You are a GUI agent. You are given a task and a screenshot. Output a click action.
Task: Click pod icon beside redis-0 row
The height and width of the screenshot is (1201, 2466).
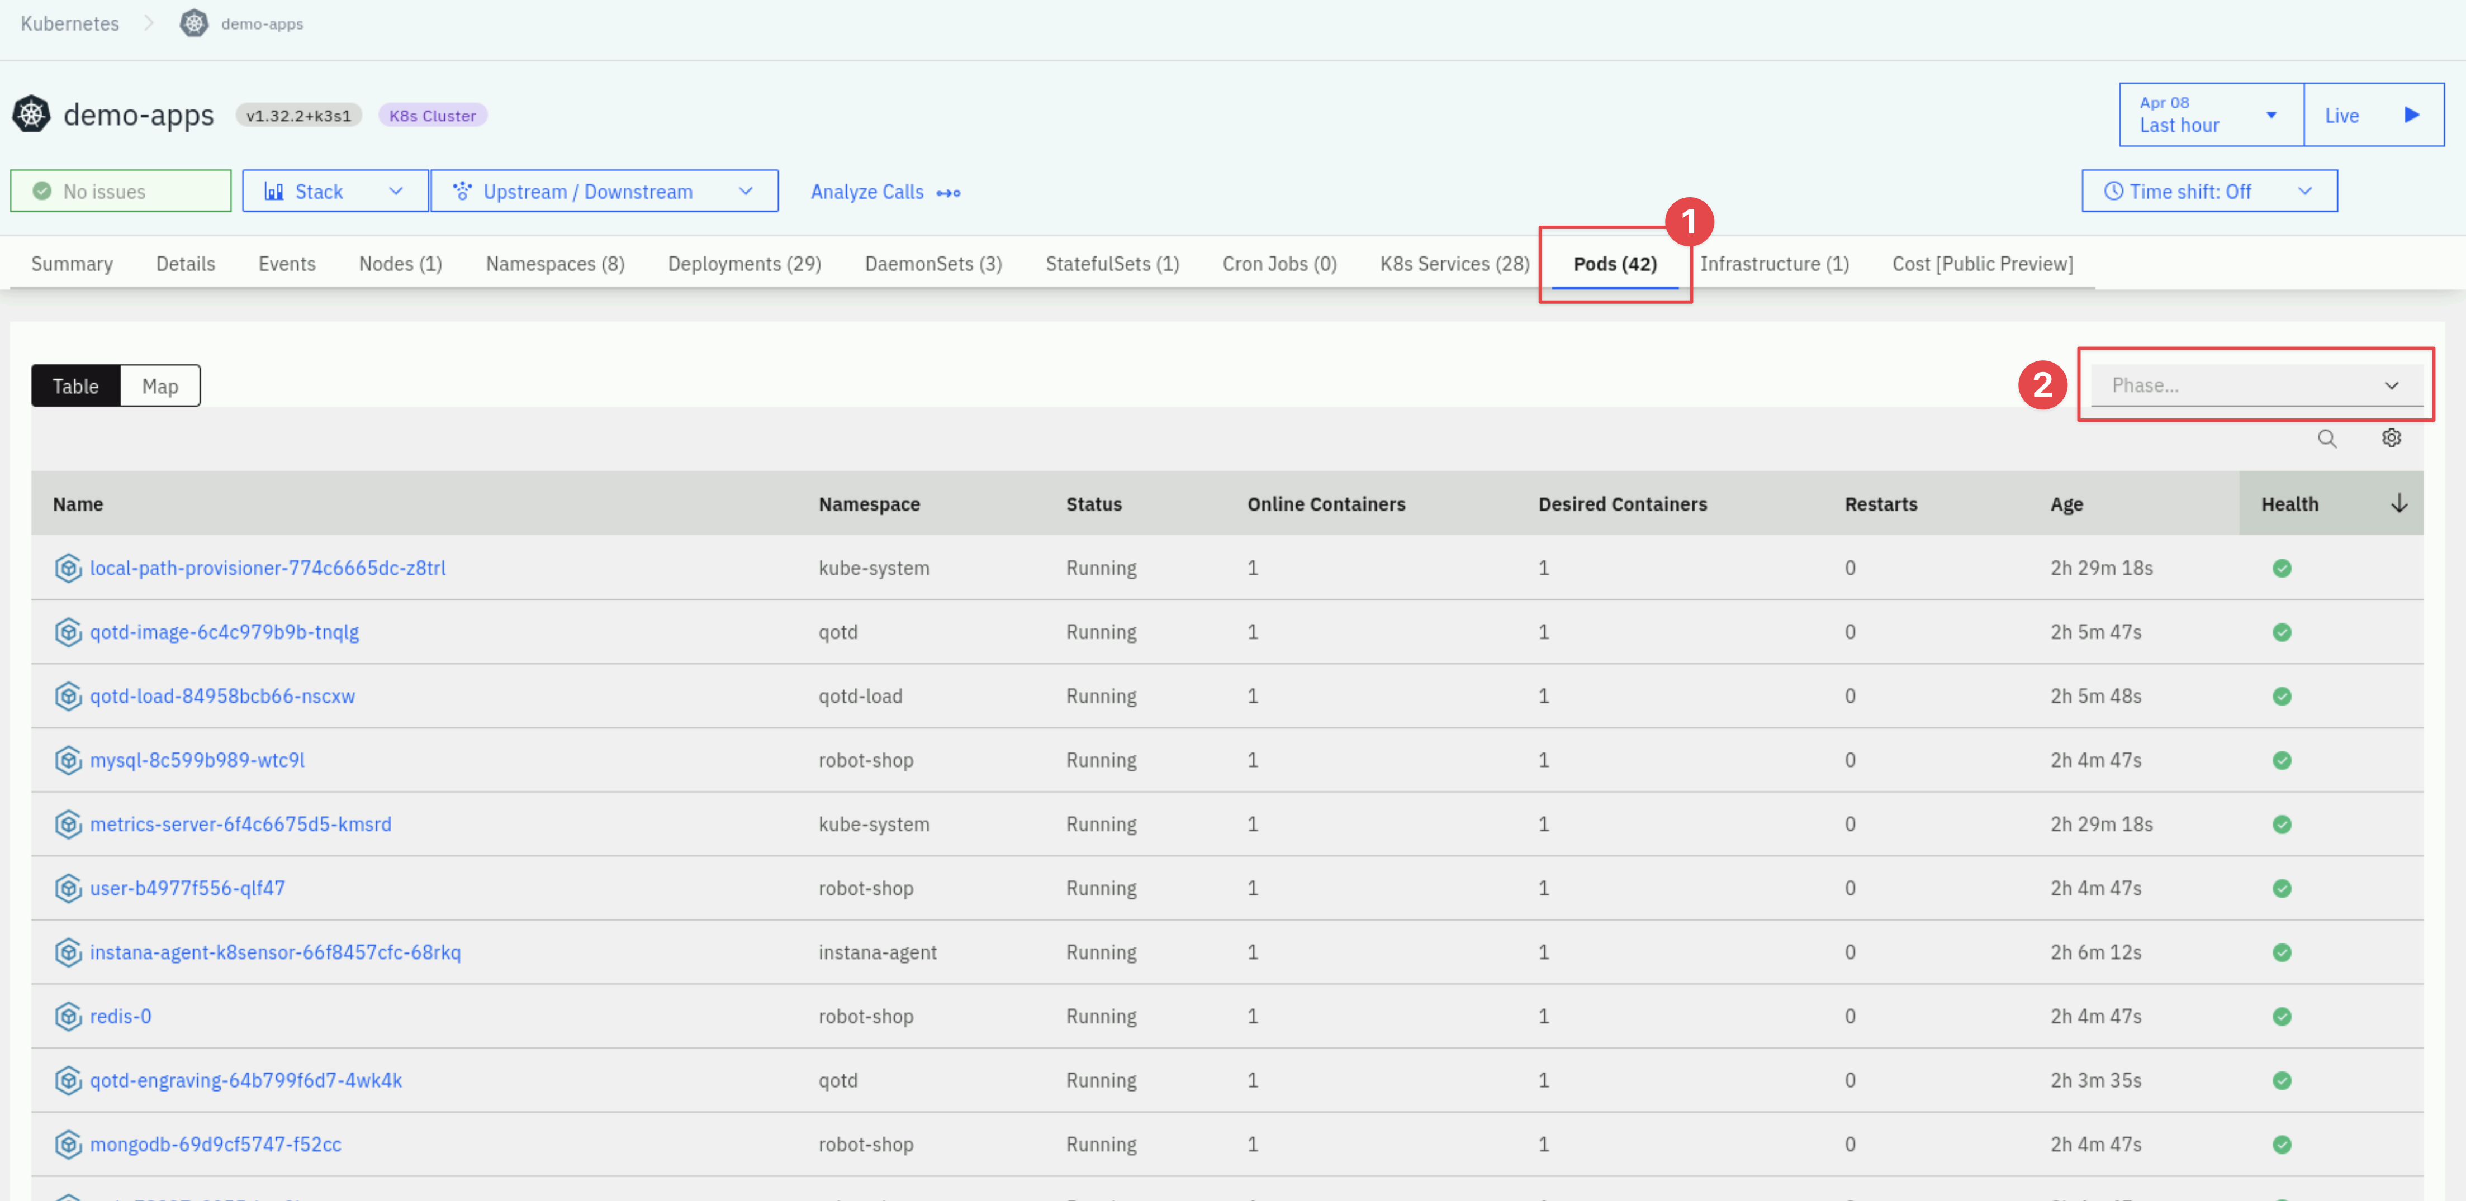point(68,1016)
